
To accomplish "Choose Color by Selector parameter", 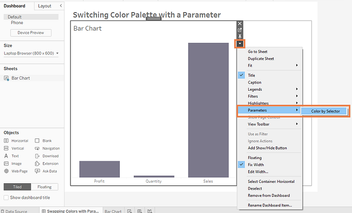I will (x=325, y=111).
